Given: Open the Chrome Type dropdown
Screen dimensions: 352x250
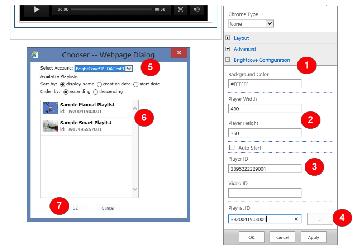Looking at the screenshot, I should tap(270, 24).
